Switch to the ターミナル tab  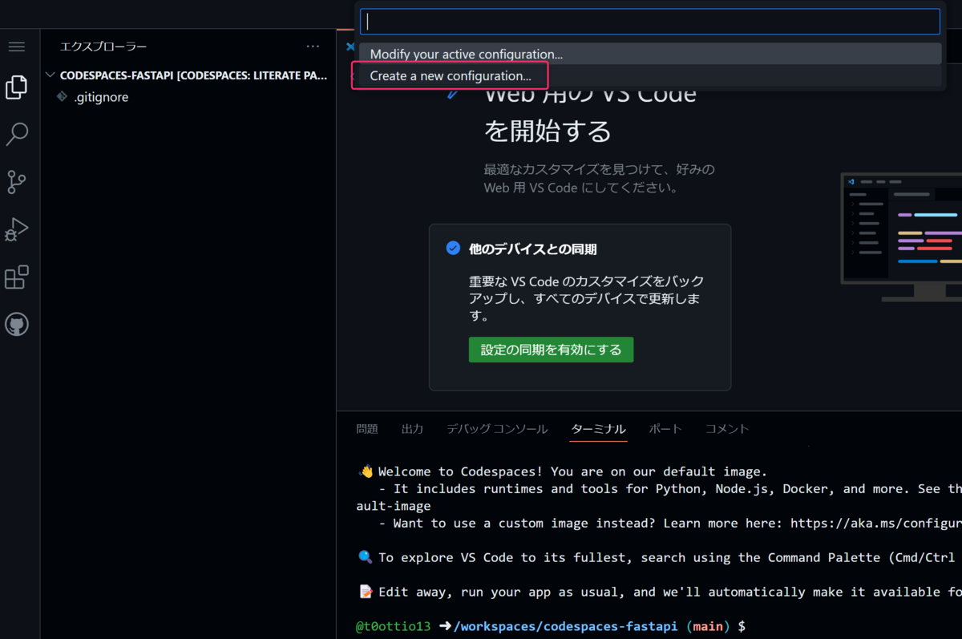[598, 428]
